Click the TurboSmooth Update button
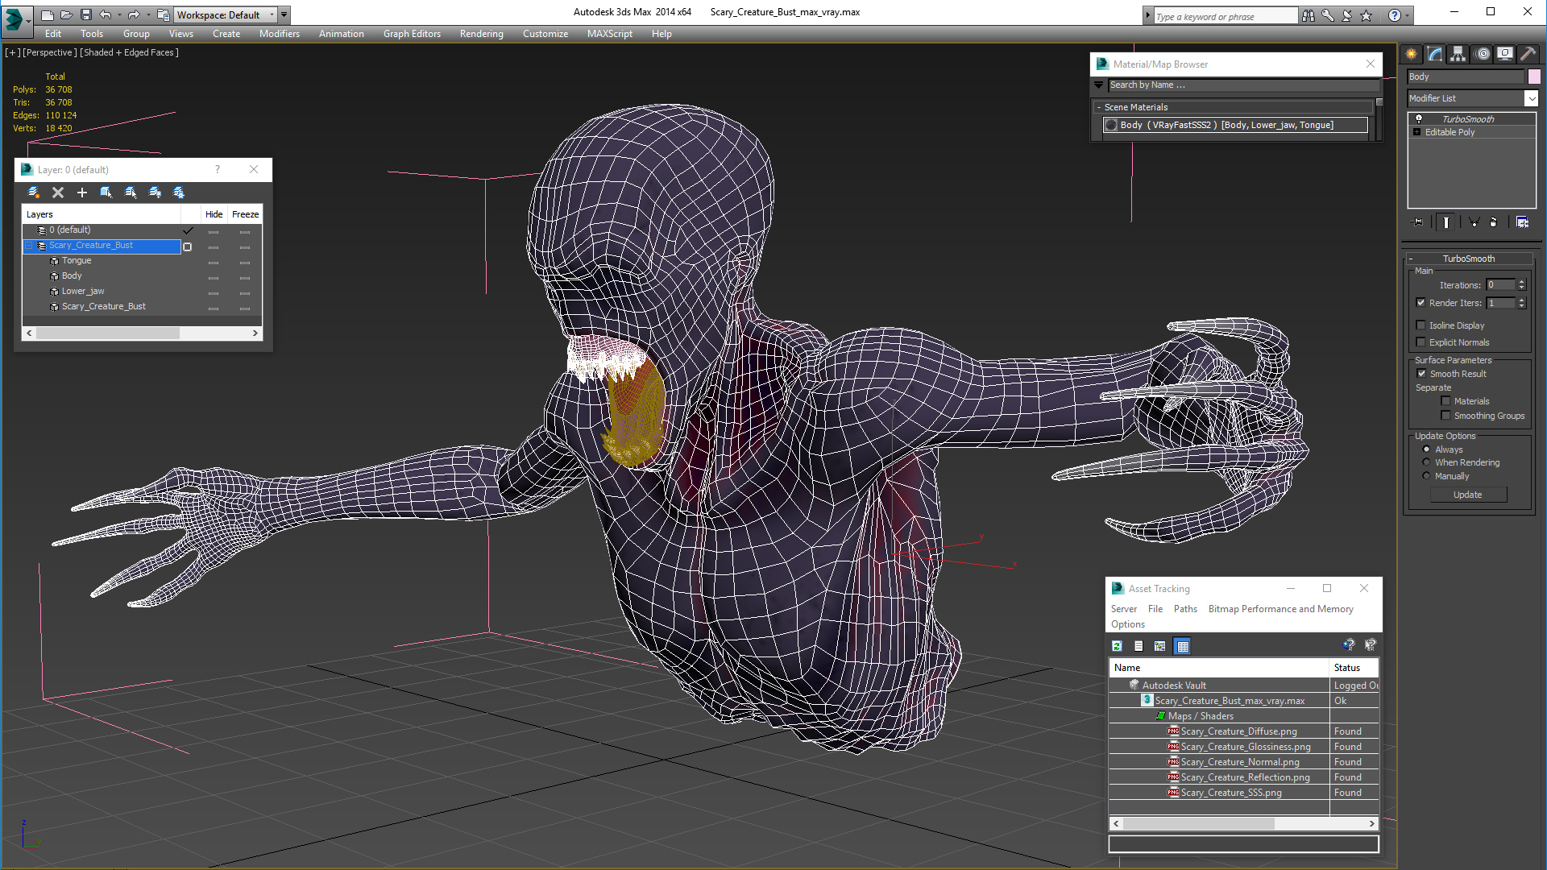This screenshot has height=870, width=1547. [x=1467, y=495]
